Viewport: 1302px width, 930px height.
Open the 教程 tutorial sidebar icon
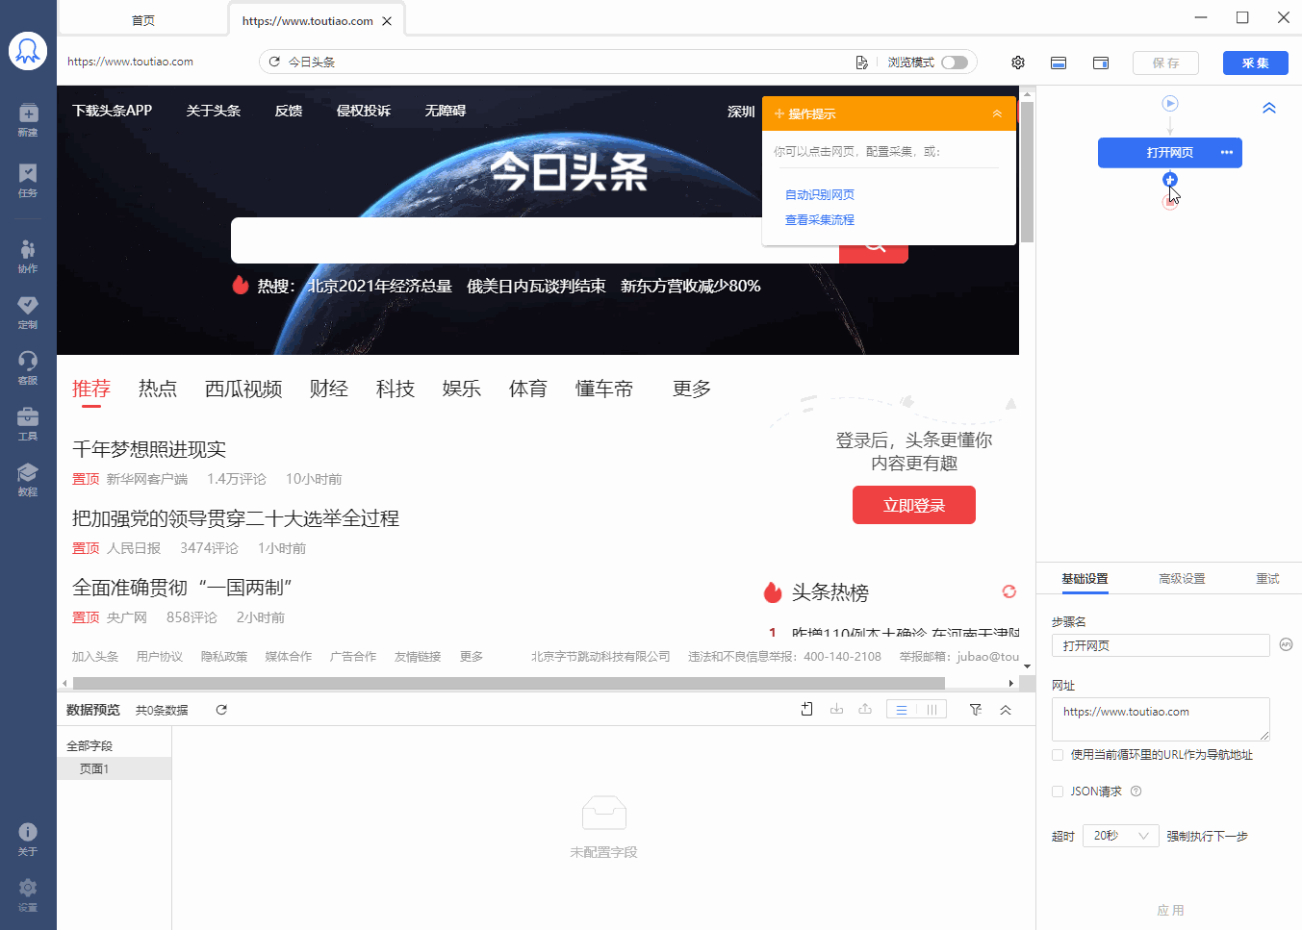[28, 480]
